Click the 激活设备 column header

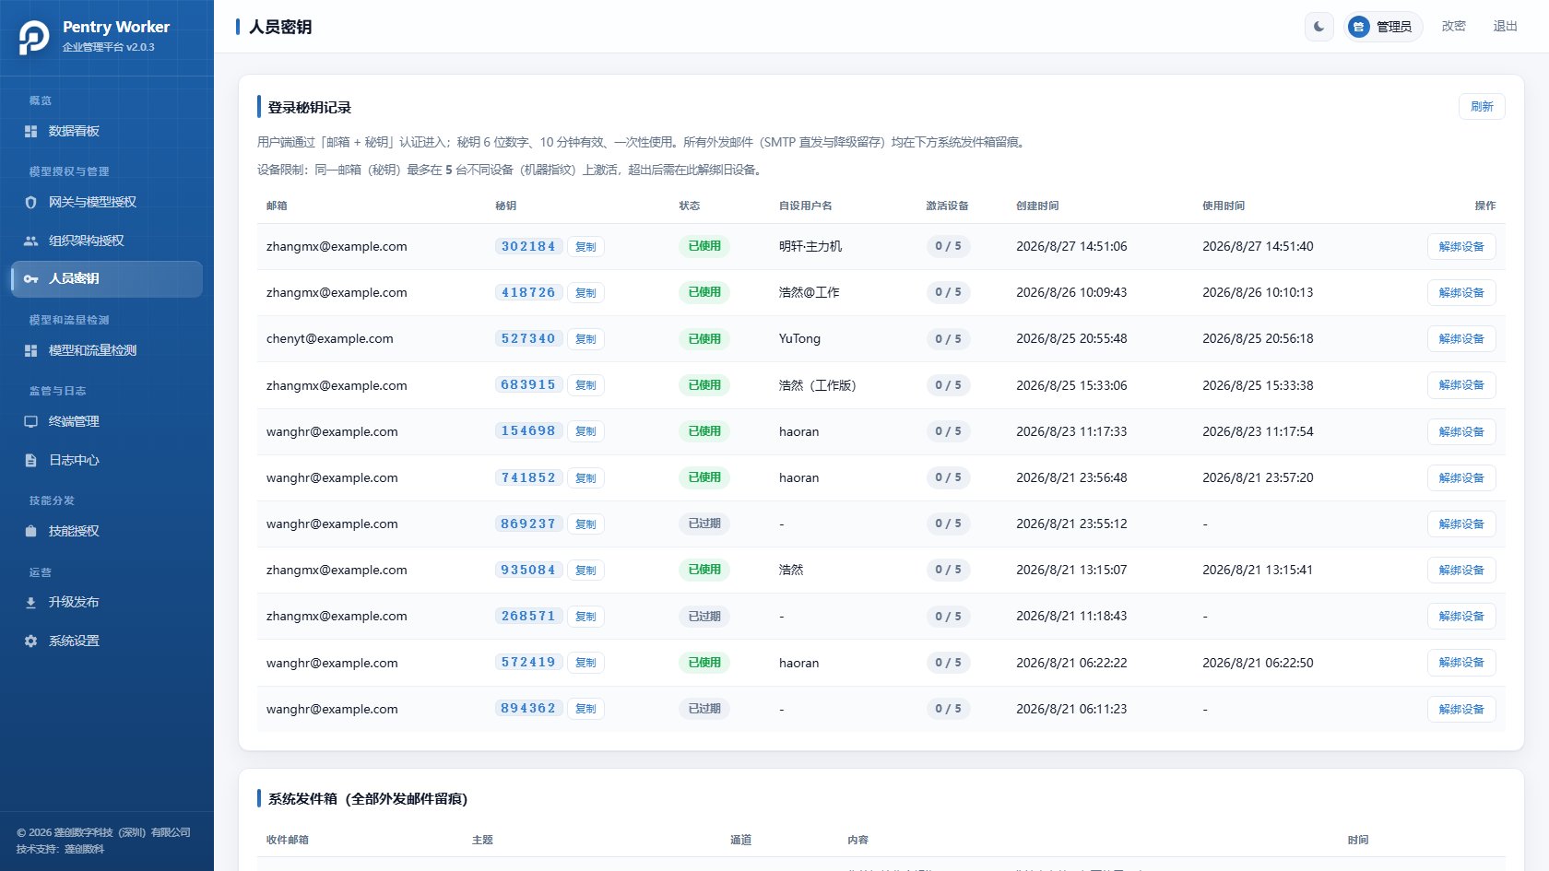click(x=947, y=206)
